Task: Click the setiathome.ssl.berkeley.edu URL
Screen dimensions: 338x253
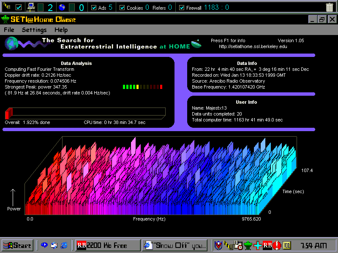Action: (x=253, y=46)
